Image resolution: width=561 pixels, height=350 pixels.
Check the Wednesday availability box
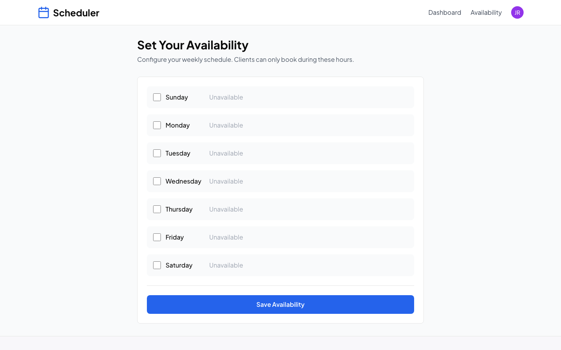(x=157, y=181)
